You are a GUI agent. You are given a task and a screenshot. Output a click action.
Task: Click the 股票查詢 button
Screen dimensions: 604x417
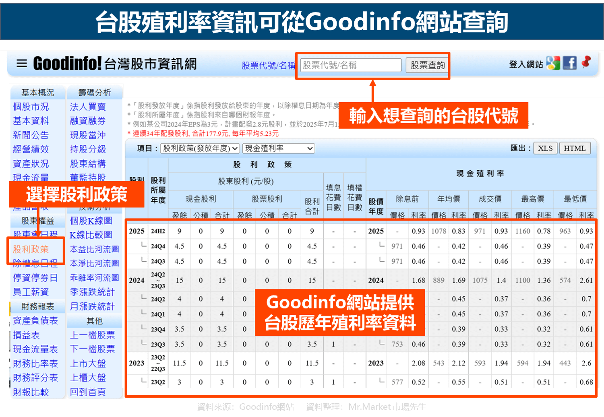[x=427, y=65]
